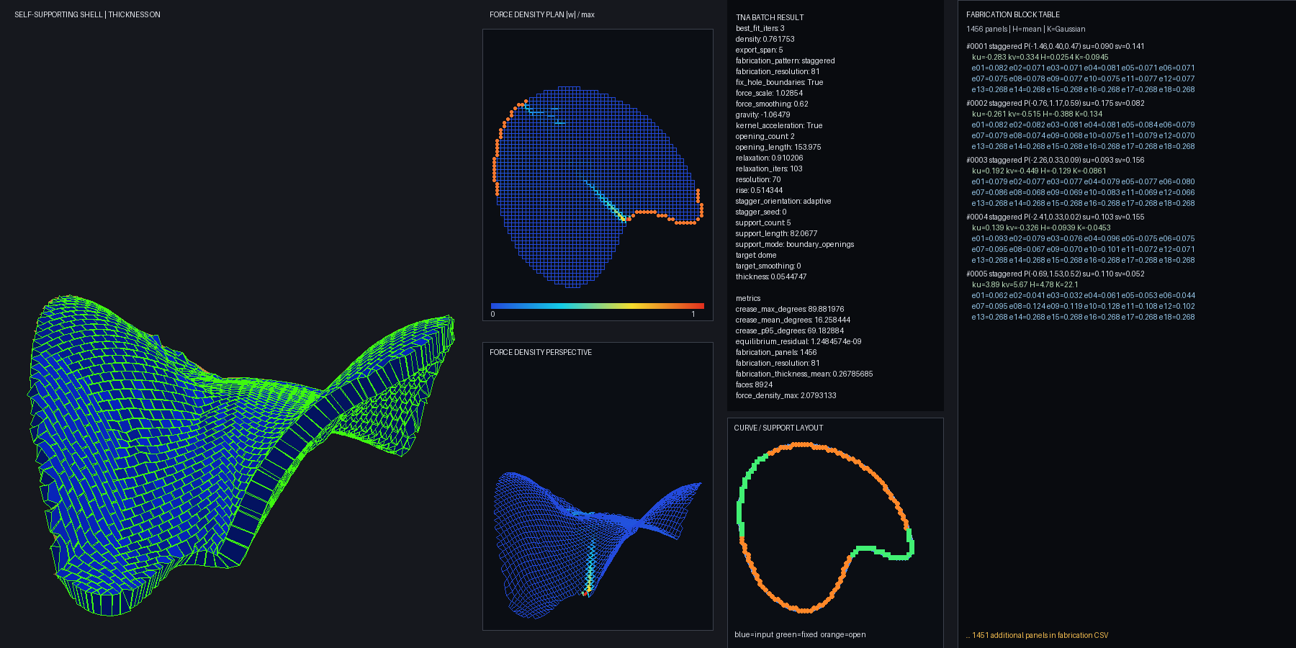Select the equilibrium_residual metric line
The height and width of the screenshot is (648, 1296).
798,341
